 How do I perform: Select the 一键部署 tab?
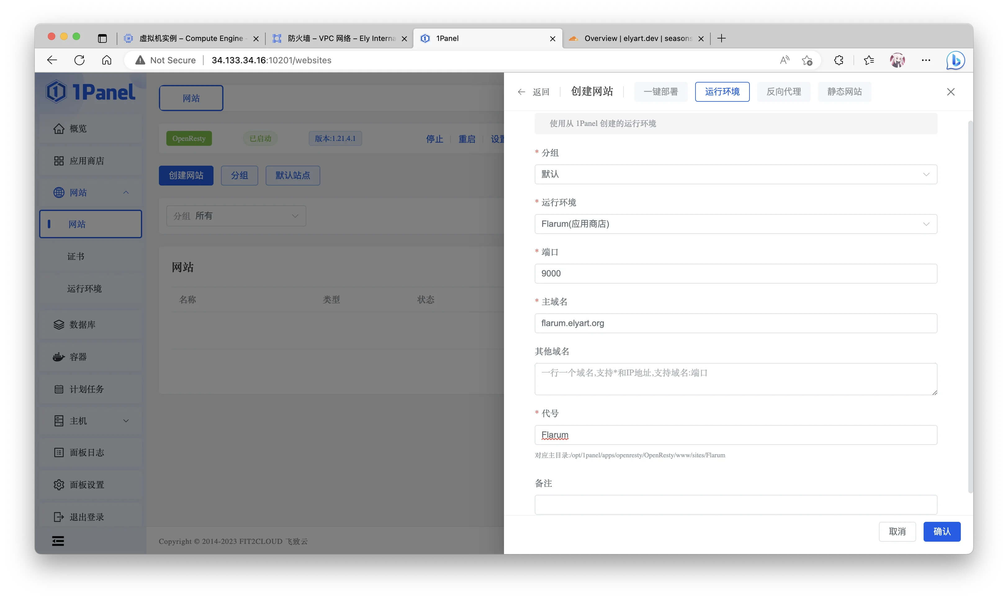tap(661, 92)
